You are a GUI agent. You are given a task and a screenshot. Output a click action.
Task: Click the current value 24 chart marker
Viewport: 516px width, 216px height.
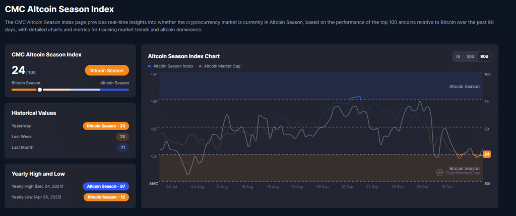click(487, 154)
